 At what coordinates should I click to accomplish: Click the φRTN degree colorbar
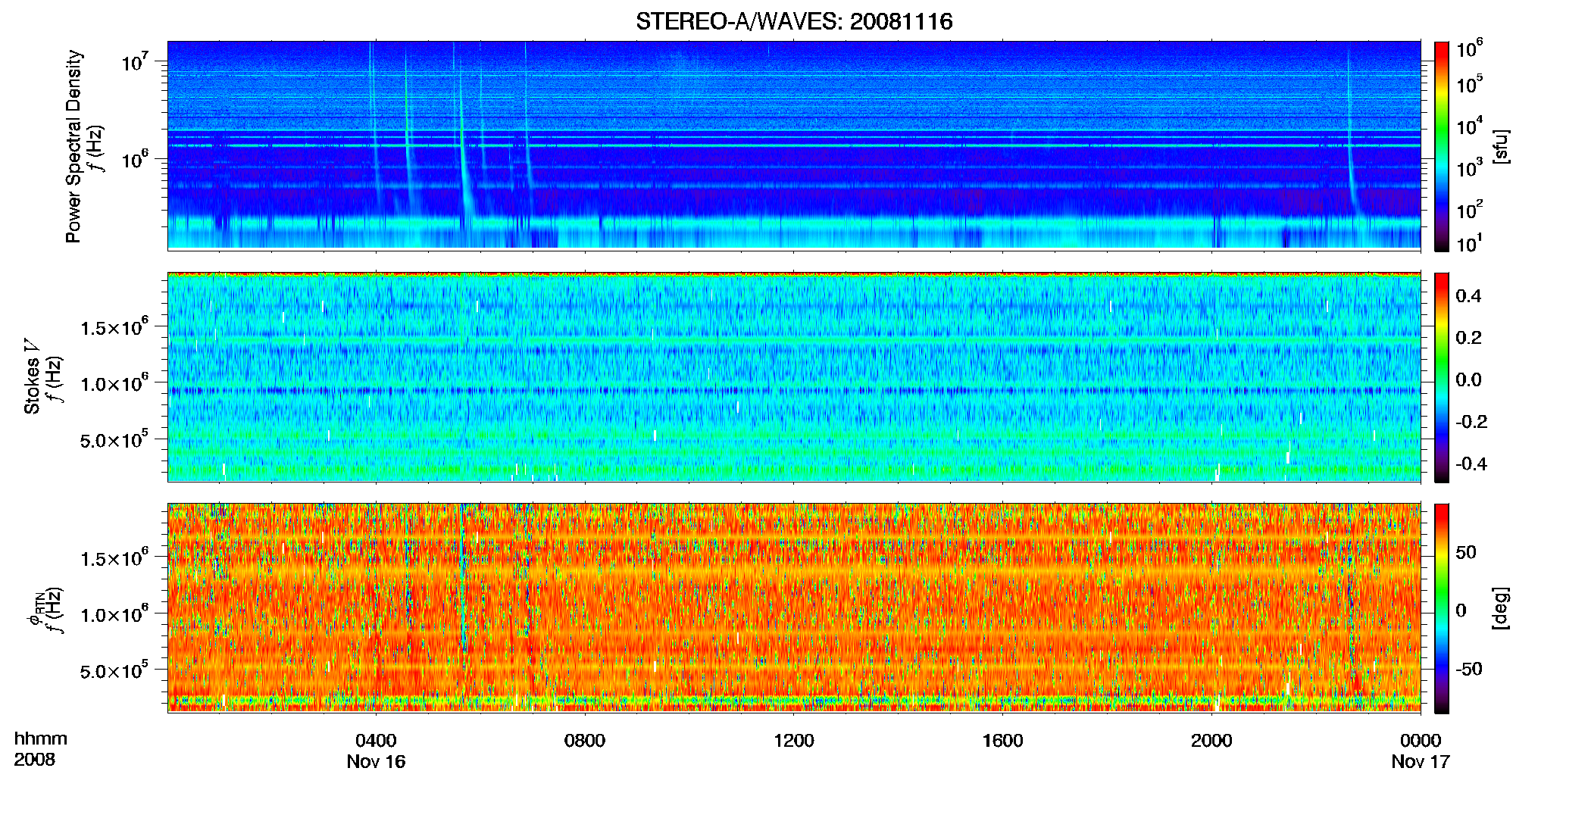click(x=1442, y=608)
